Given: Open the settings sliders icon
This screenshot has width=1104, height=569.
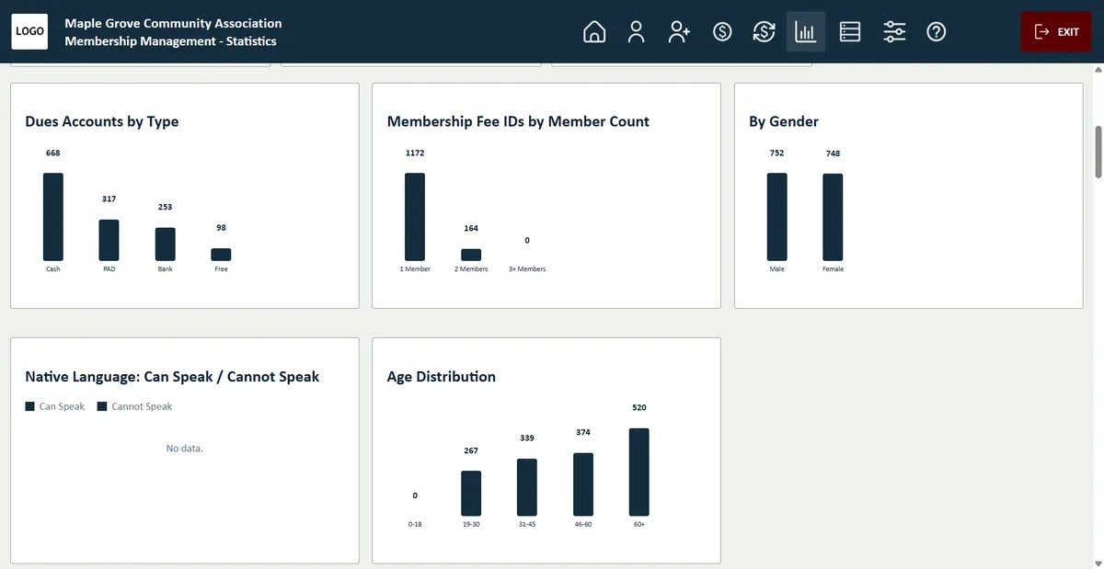Looking at the screenshot, I should point(894,32).
